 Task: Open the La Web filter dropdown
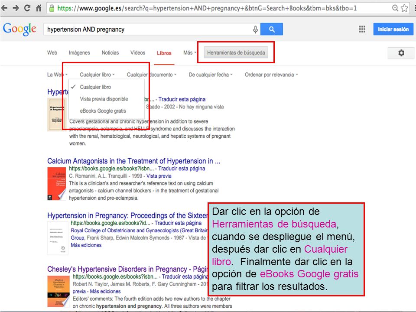point(57,75)
